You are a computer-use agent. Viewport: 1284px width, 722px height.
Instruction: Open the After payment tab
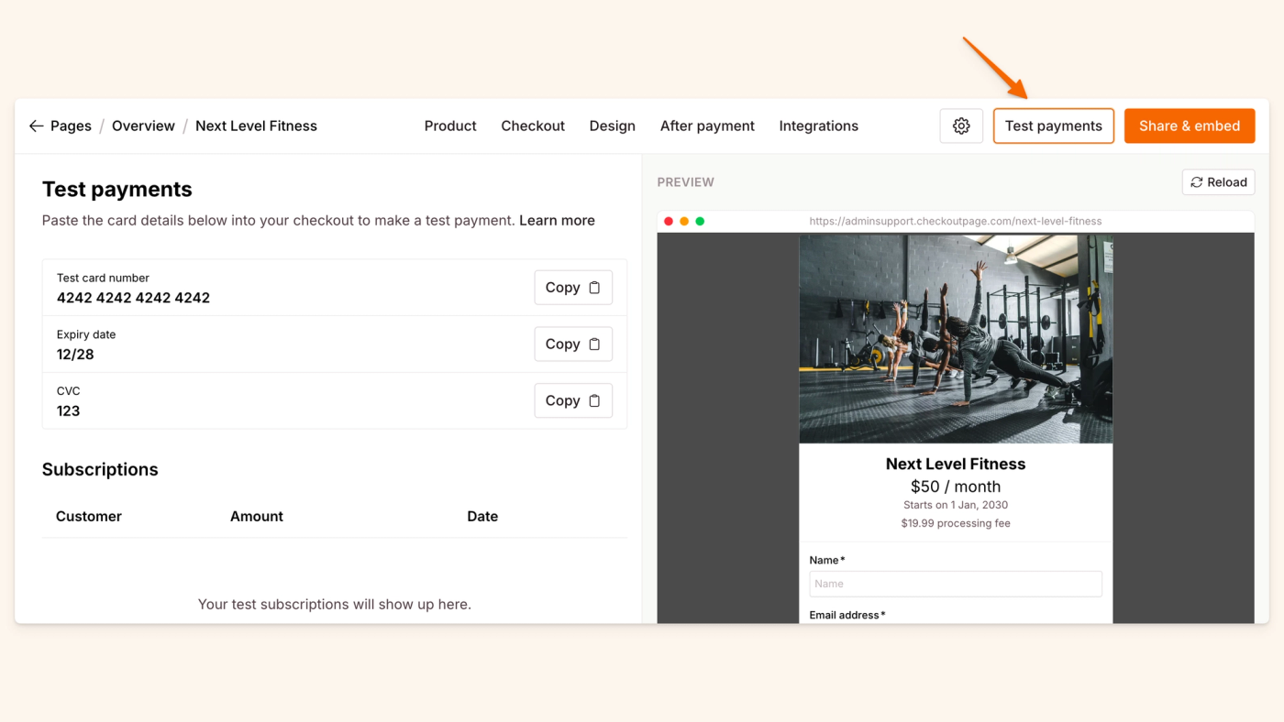707,126
